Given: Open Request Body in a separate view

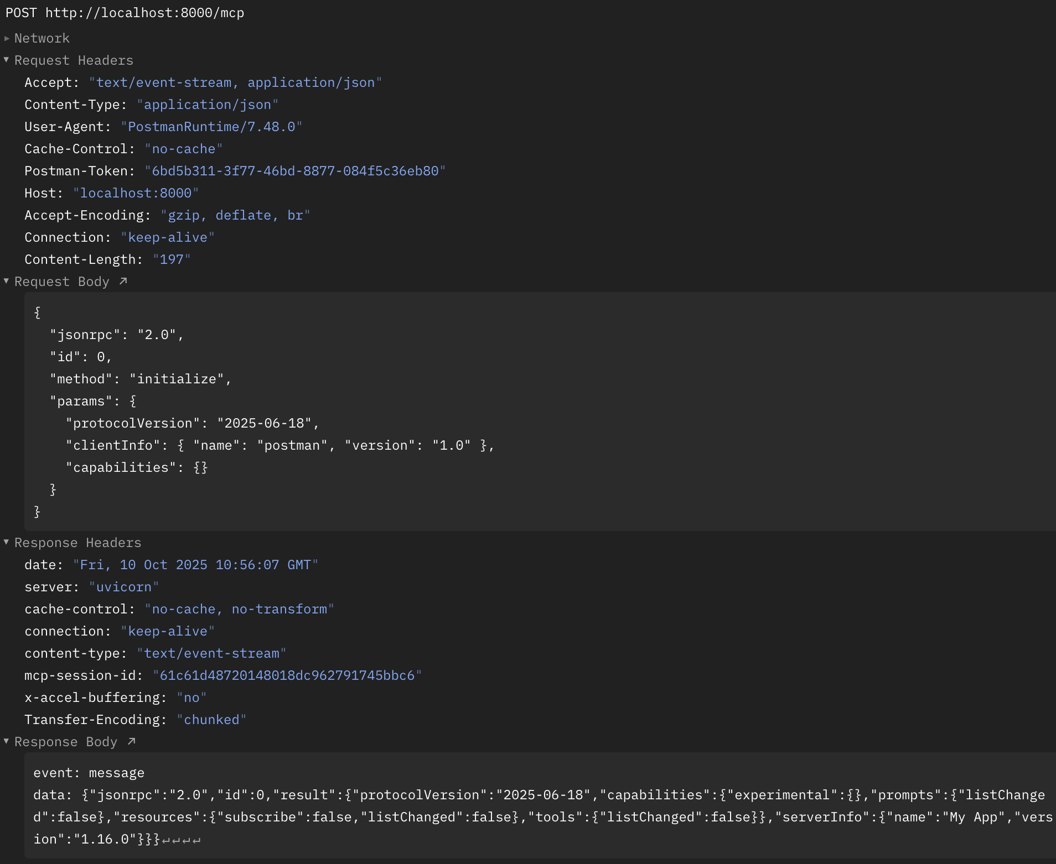Looking at the screenshot, I should 123,281.
